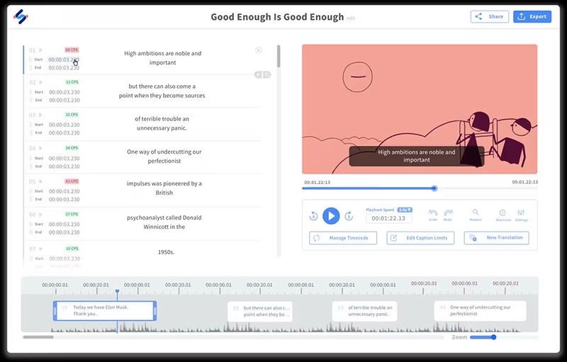Click the Share button
The width and height of the screenshot is (567, 362).
[x=490, y=16]
